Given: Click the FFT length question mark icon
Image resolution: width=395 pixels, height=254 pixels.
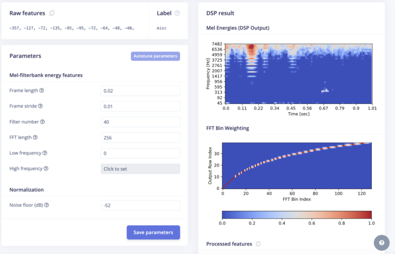Looking at the screenshot, I should pyautogui.click(x=35, y=138).
